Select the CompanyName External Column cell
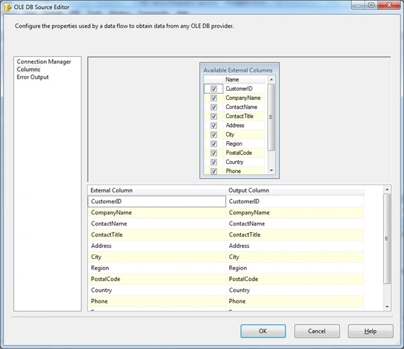Viewport: 404px width, 349px height. coord(157,212)
